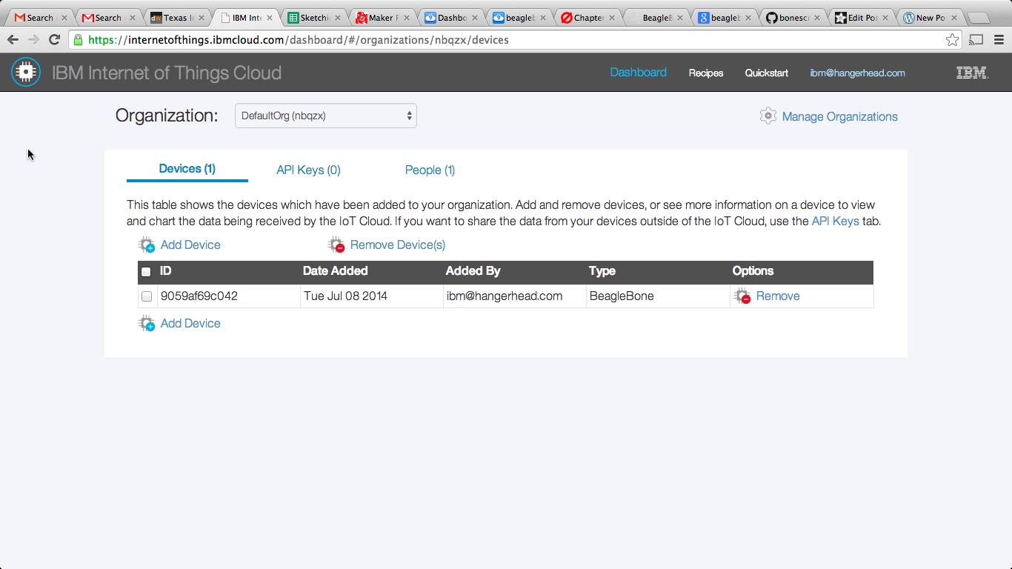Click the API Keys link in the description text
Image resolution: width=1012 pixels, height=569 pixels.
pyautogui.click(x=835, y=221)
